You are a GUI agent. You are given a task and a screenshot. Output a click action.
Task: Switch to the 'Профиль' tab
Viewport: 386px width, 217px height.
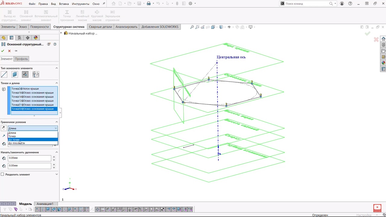21,59
